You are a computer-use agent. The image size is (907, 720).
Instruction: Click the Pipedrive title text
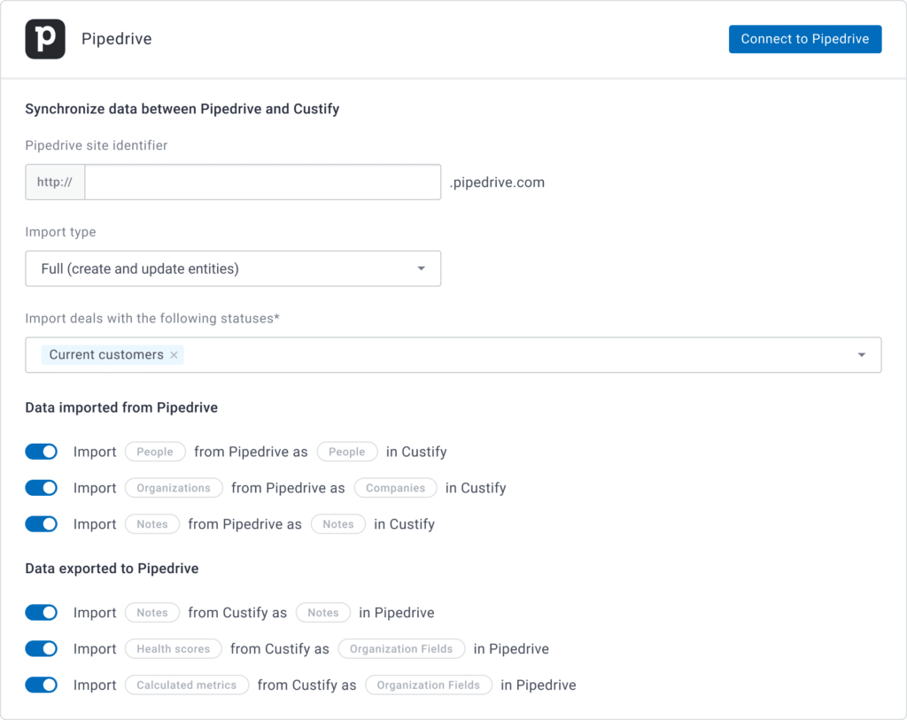click(x=116, y=39)
